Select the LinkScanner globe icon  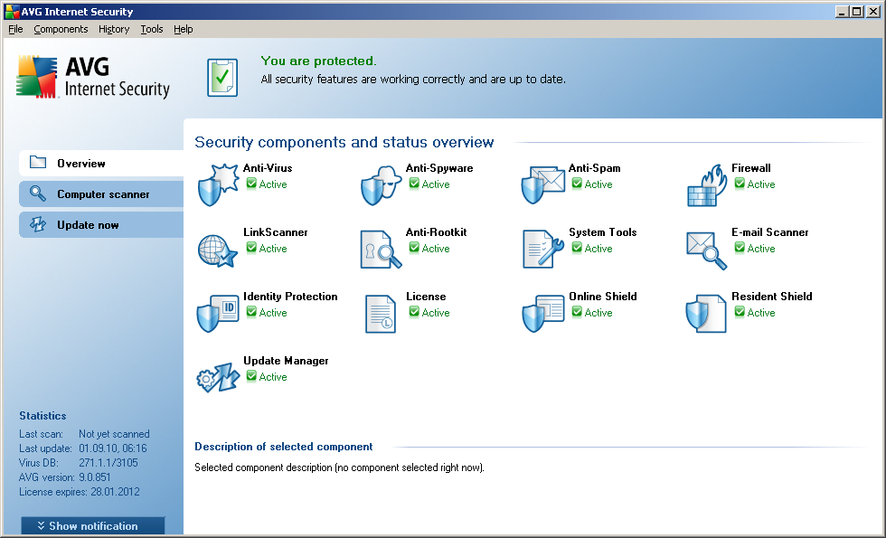click(217, 249)
